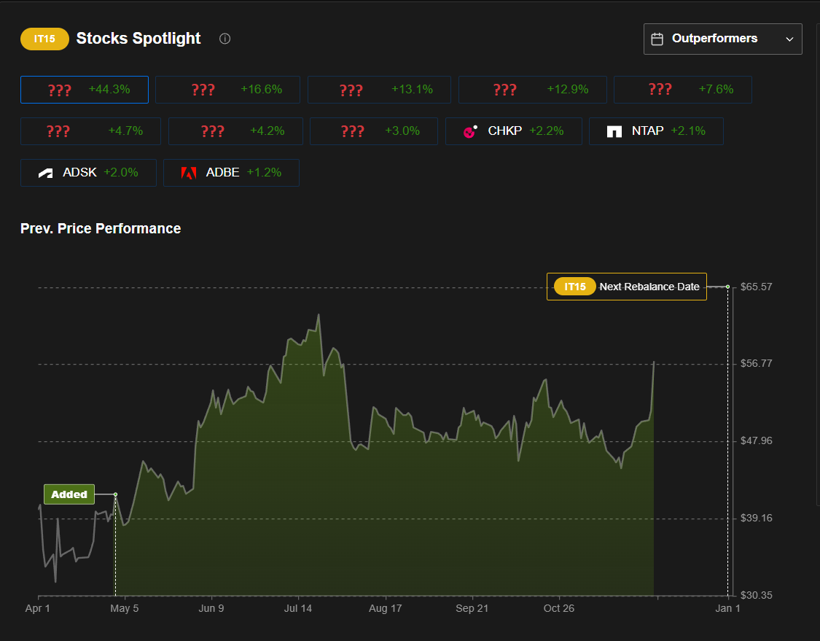Click the yellow IT15 badge near title
This screenshot has width=820, height=641.
44,39
